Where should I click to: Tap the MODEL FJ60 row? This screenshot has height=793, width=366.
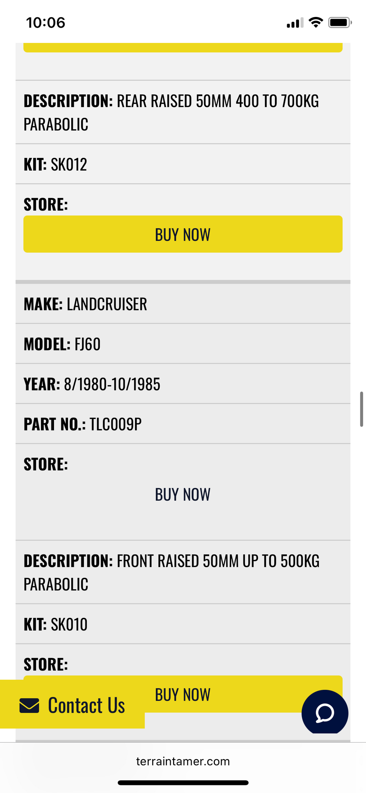(x=182, y=344)
